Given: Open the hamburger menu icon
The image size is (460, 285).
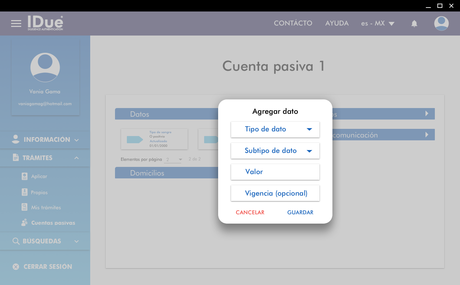Looking at the screenshot, I should [16, 24].
